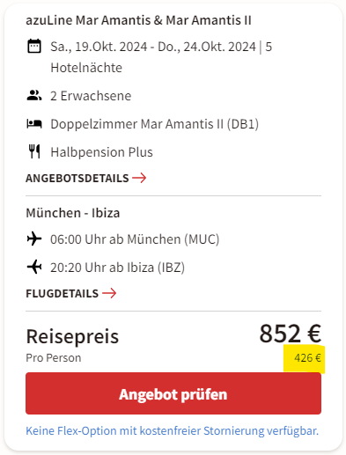Viewport: 346px width, 455px height.
Task: Open the ANGEBOTSDETAILS link
Action: (x=86, y=178)
